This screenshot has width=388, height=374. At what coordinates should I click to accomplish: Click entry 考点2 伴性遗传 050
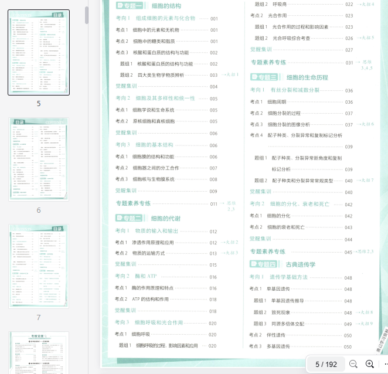pos(301,335)
